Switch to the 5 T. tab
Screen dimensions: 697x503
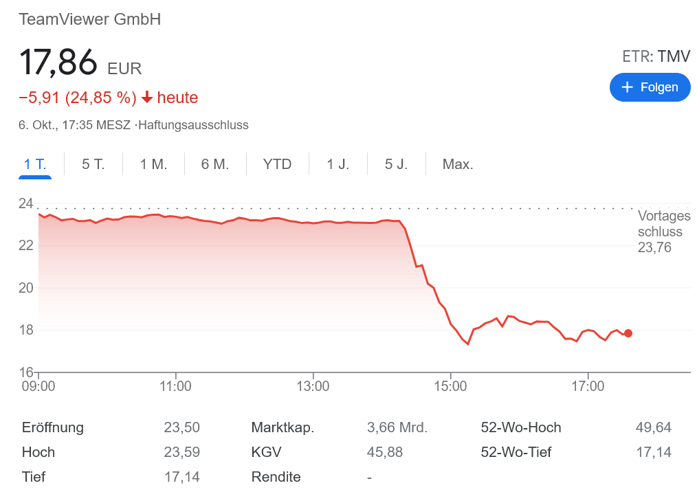[x=93, y=164]
